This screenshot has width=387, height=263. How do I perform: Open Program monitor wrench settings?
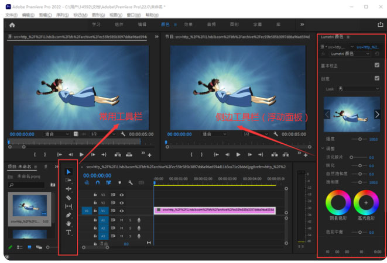[276, 134]
